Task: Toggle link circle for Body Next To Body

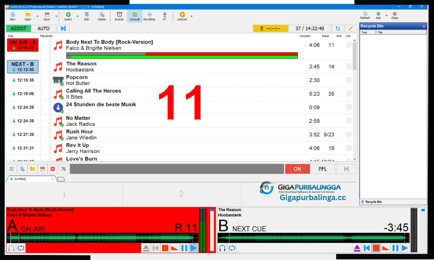Action: click(349, 45)
